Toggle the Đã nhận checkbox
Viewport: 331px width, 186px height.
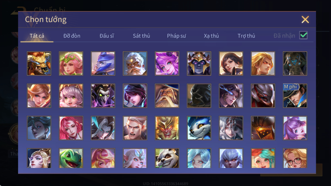(303, 35)
